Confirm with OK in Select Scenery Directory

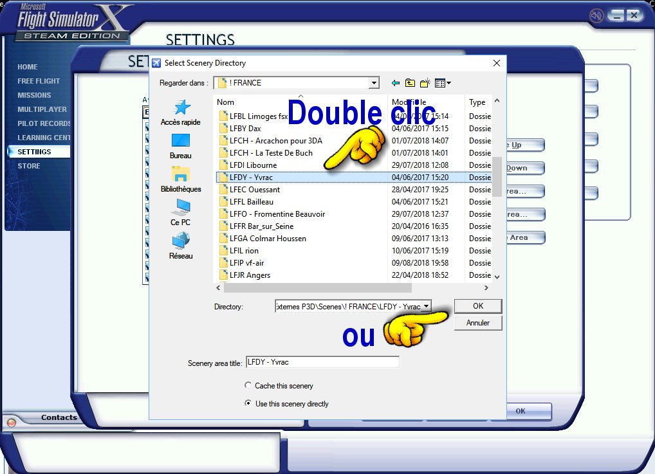(x=478, y=306)
